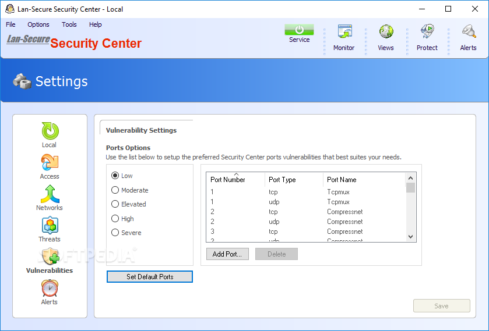Sort by Port Number column header
This screenshot has width=489, height=331.
tap(235, 180)
